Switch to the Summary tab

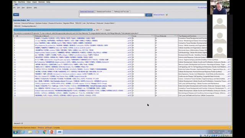point(17,23)
